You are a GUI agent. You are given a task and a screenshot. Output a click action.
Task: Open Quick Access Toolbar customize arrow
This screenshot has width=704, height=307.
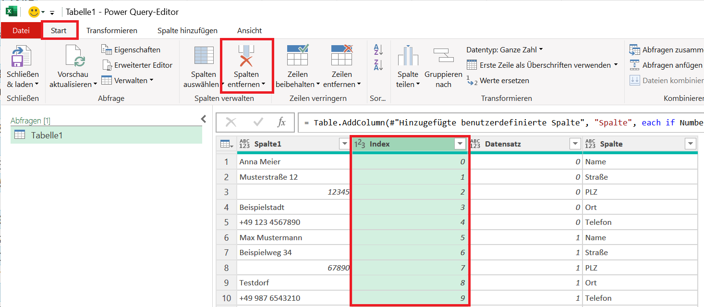tap(52, 12)
